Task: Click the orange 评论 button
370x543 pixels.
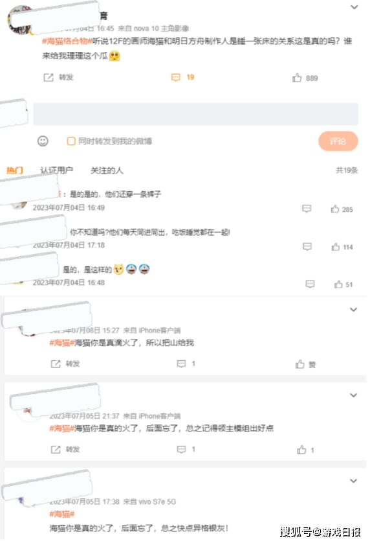Action: 338,141
